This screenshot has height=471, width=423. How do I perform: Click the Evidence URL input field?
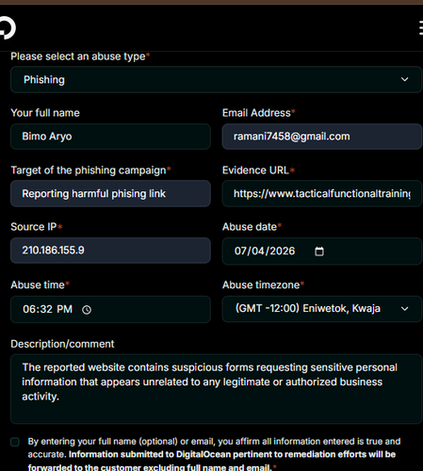click(x=322, y=193)
